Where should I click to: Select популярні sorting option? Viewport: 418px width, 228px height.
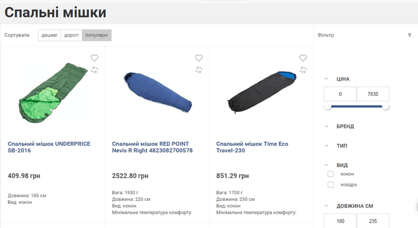click(96, 35)
